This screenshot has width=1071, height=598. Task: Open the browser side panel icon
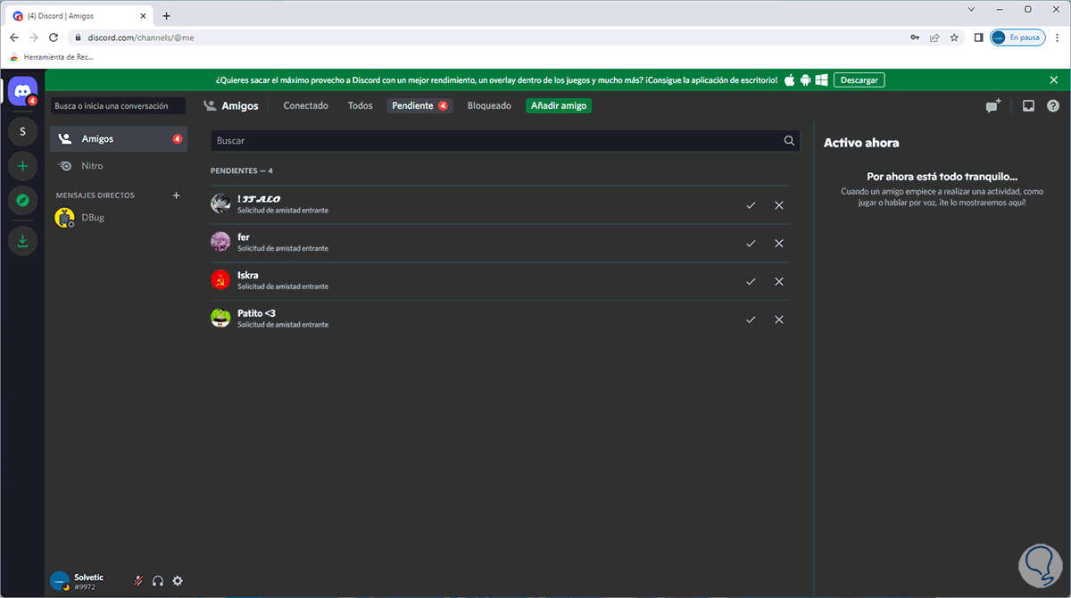point(978,37)
